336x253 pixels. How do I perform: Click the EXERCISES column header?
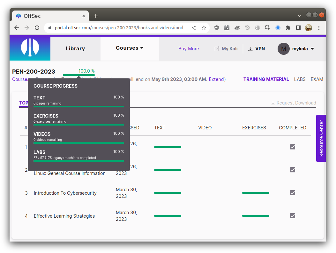pos(254,128)
